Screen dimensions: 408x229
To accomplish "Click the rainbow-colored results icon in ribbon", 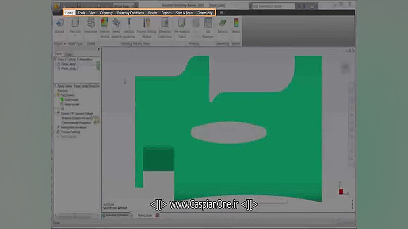I will (x=236, y=23).
